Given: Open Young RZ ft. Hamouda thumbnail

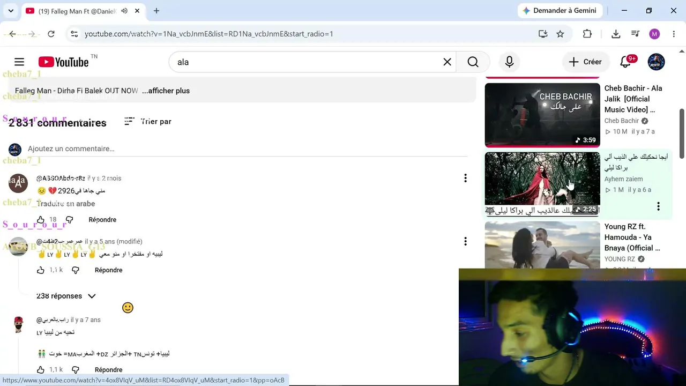Looking at the screenshot, I should tap(542, 245).
